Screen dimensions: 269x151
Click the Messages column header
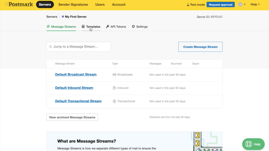point(156,63)
